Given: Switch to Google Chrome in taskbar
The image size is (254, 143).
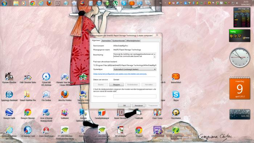Looking at the screenshot, I should coord(32,3).
